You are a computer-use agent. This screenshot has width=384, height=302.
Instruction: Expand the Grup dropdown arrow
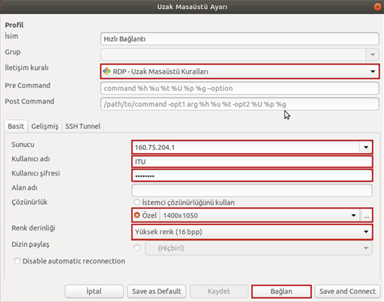(373, 54)
